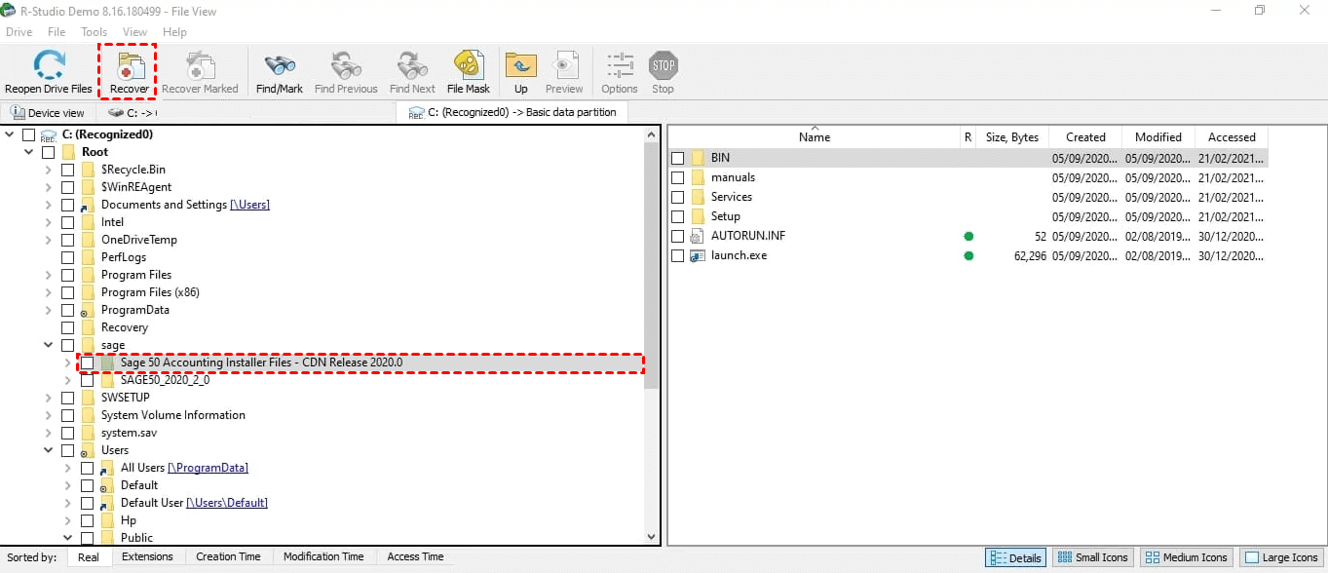Check the AUTORUN.INF checkbox
The image size is (1328, 573).
point(677,236)
